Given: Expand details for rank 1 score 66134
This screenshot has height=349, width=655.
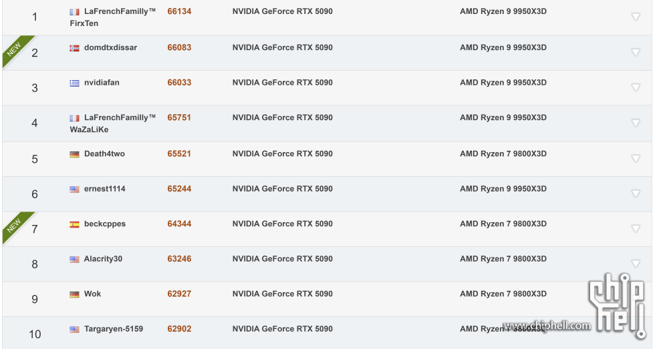Looking at the screenshot, I should click(x=636, y=17).
